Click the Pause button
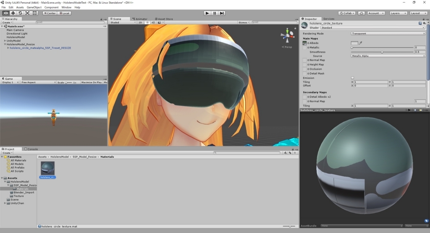 pos(215,13)
